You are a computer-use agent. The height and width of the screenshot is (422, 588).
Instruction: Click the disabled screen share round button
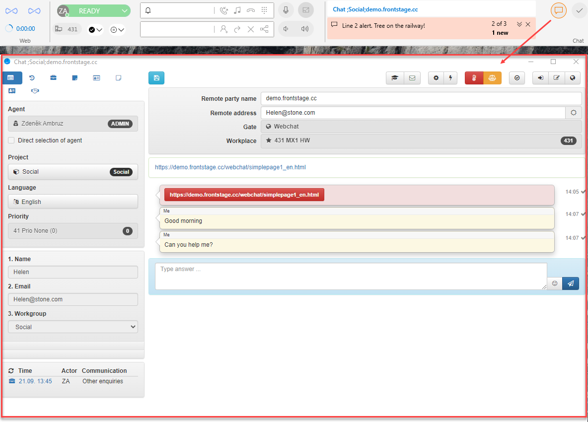(306, 10)
